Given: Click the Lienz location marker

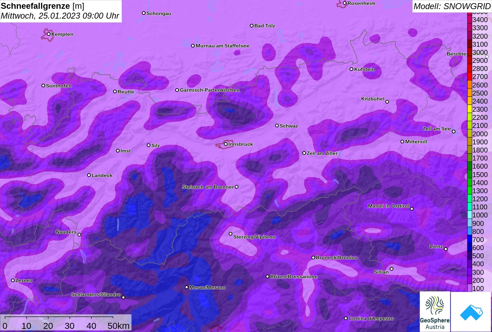Looking at the screenshot, I should (446, 249).
